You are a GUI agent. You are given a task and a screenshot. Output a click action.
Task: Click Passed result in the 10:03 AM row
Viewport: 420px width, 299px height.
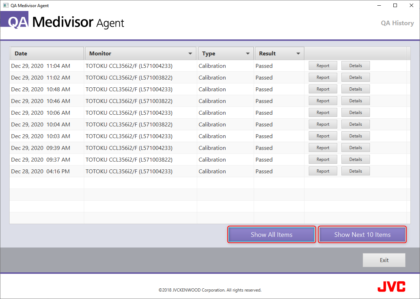264,136
